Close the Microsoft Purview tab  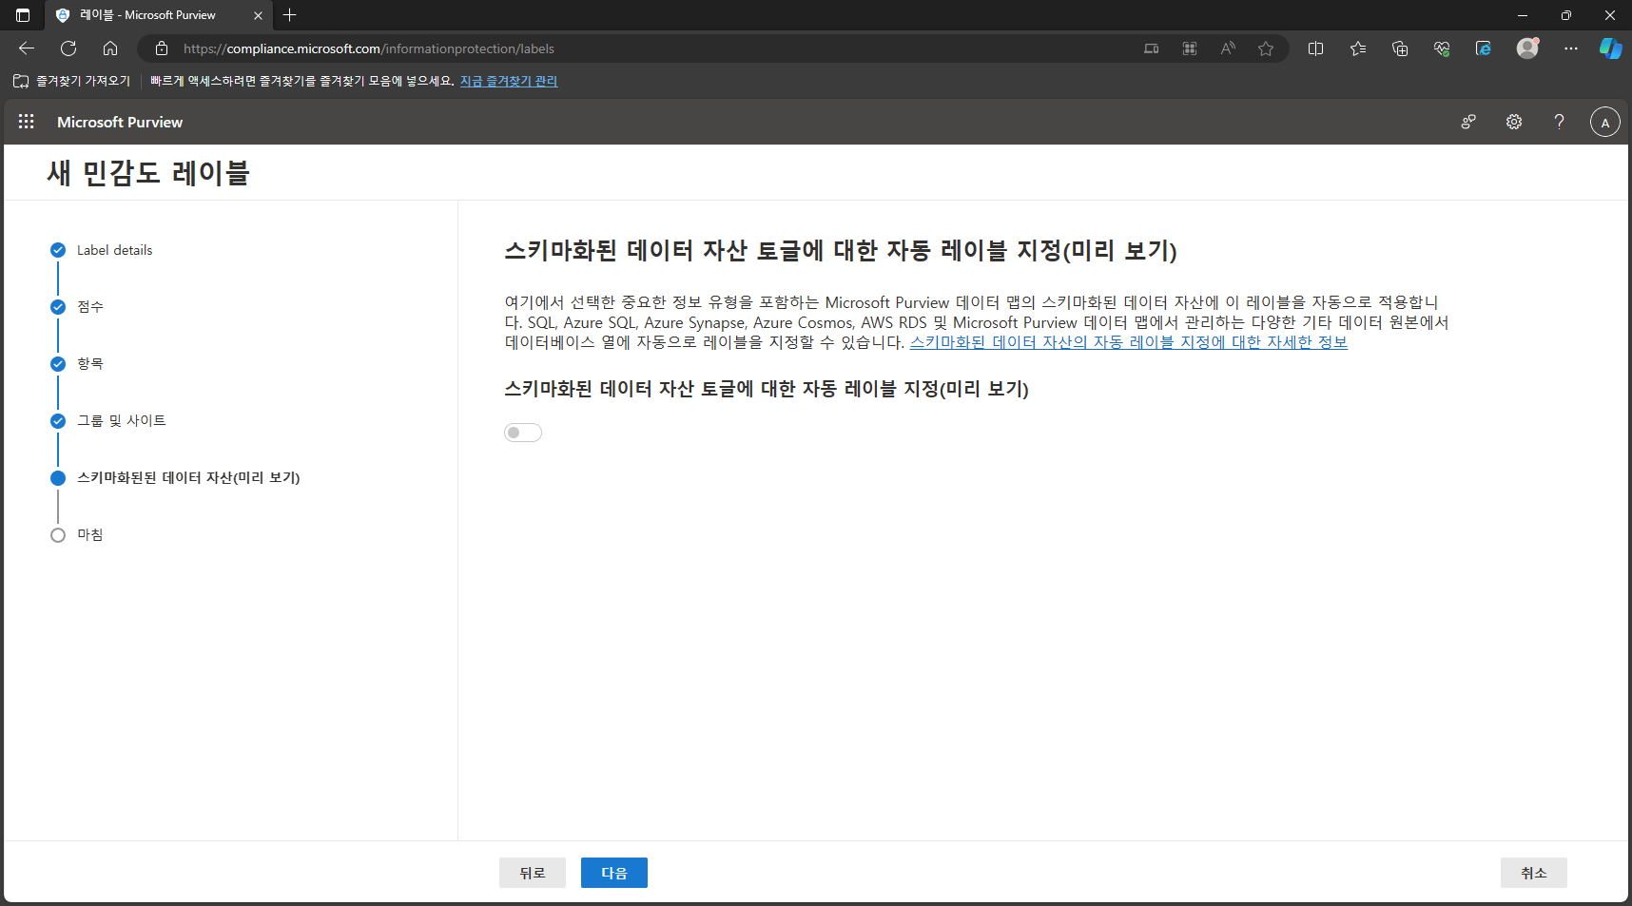pyautogui.click(x=258, y=15)
